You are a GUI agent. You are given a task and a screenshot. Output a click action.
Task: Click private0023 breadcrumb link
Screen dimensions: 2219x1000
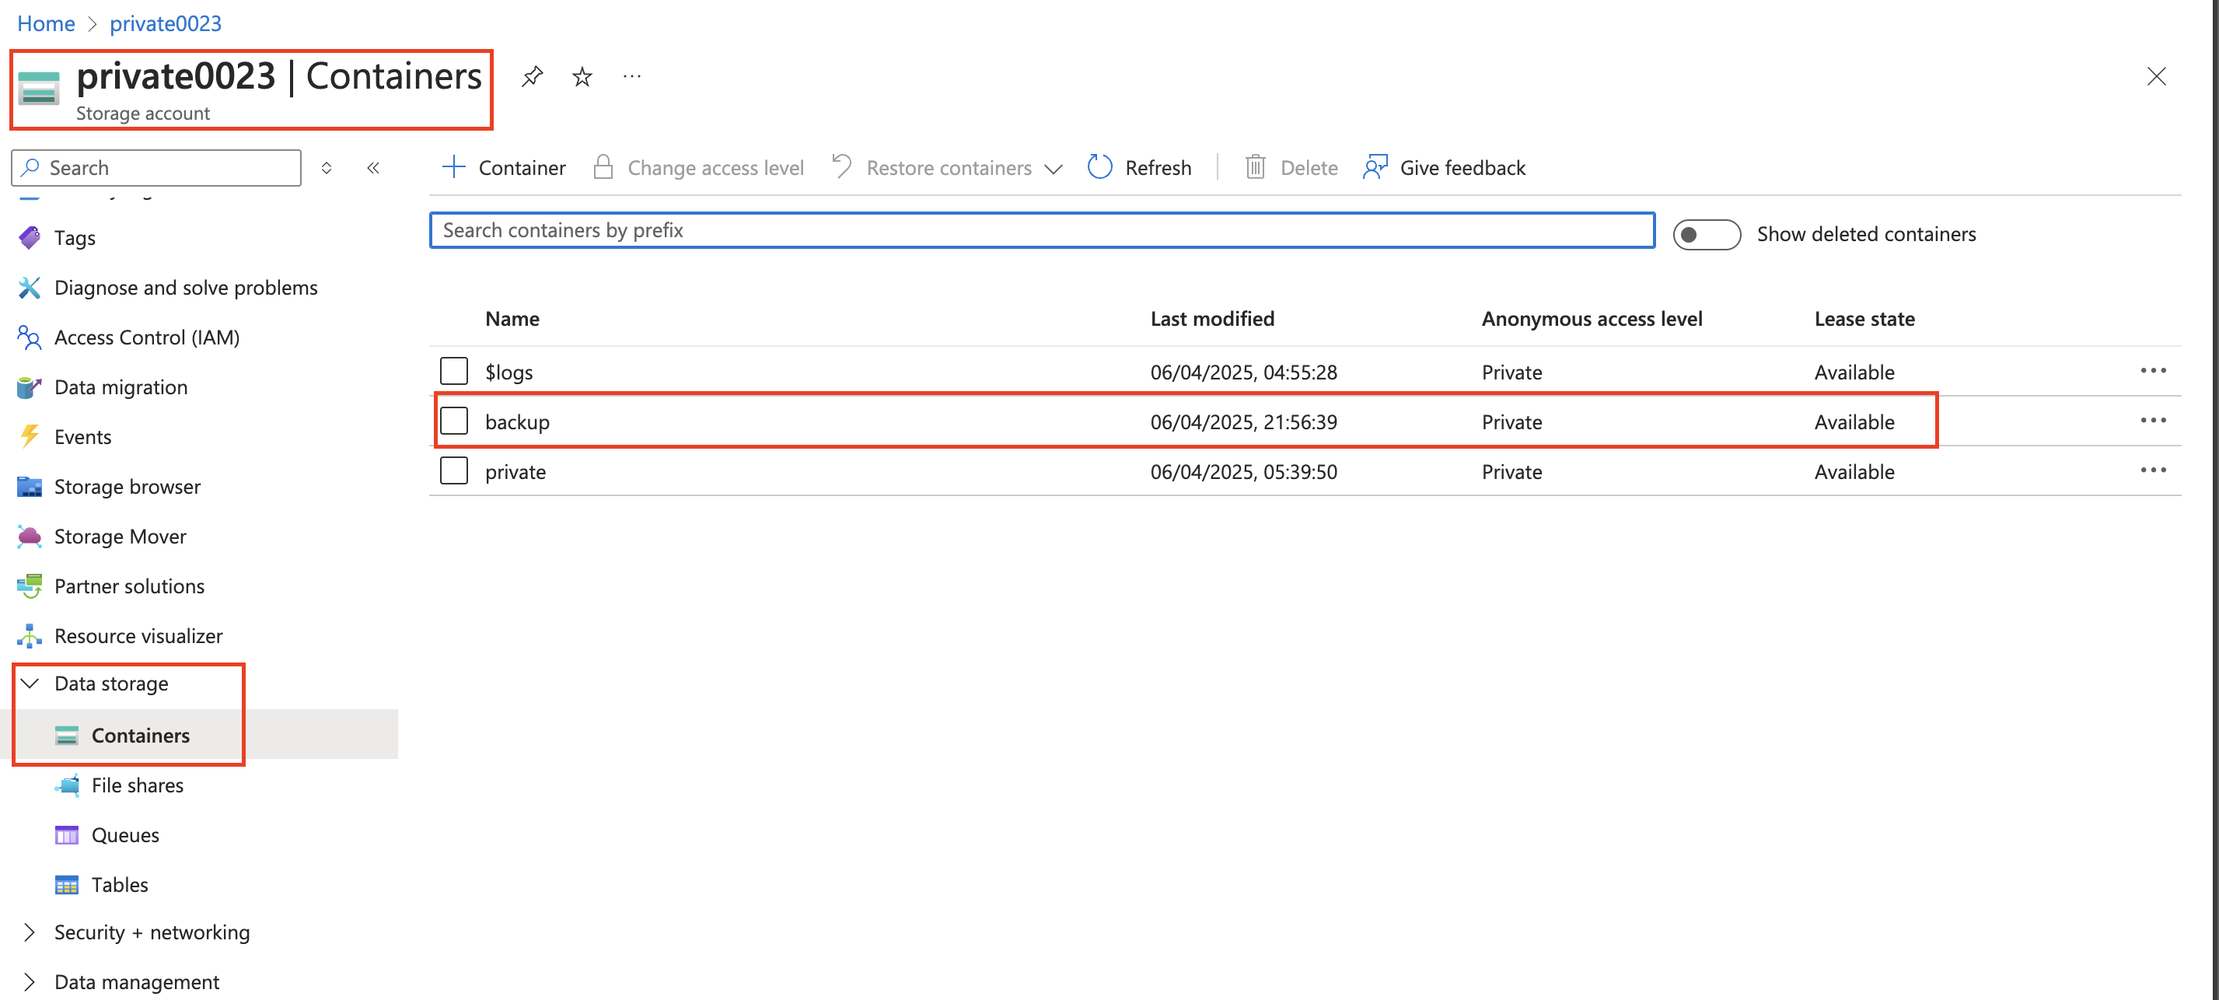[166, 23]
